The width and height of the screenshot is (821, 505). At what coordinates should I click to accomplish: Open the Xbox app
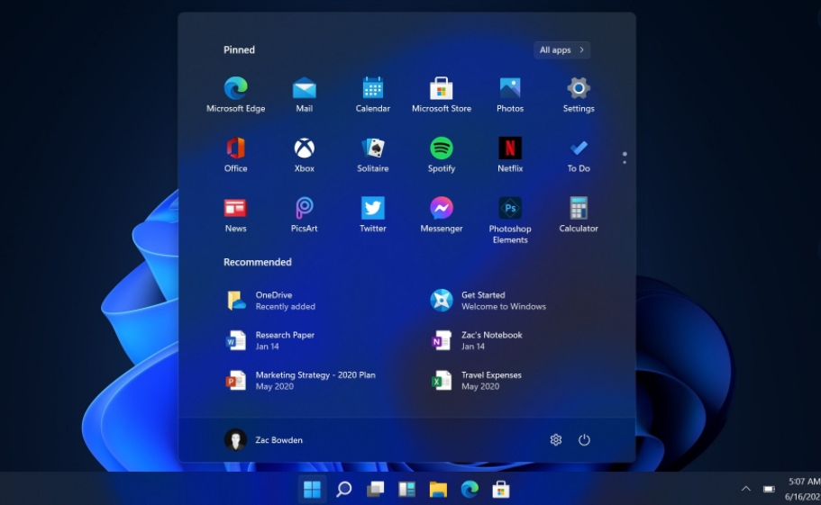[305, 155]
